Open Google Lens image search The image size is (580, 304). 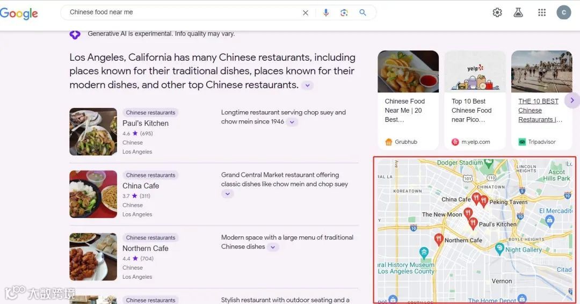tap(344, 12)
